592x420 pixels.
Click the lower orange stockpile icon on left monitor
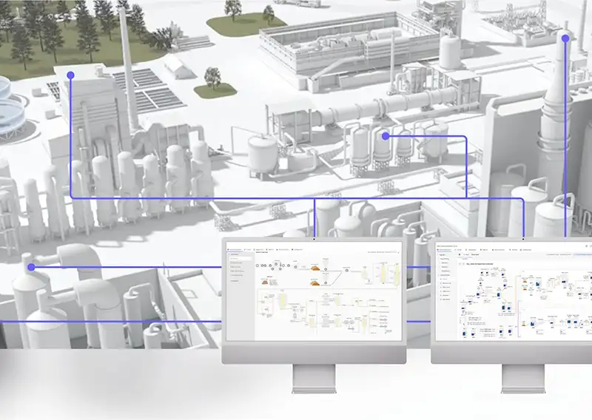314,282
